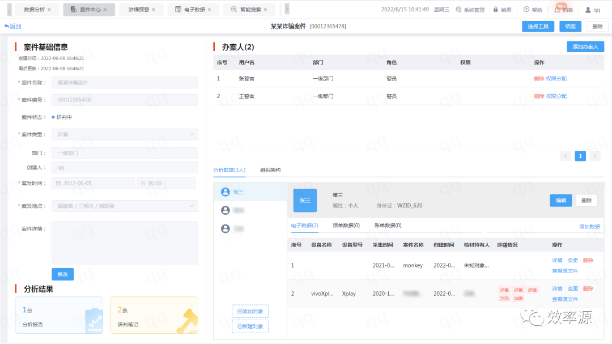The image size is (612, 344).
Task: Click 删除 for the vivoXpl row
Action: [588, 288]
